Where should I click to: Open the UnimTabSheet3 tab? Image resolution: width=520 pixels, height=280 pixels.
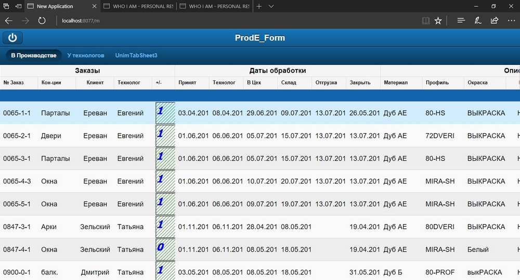136,55
